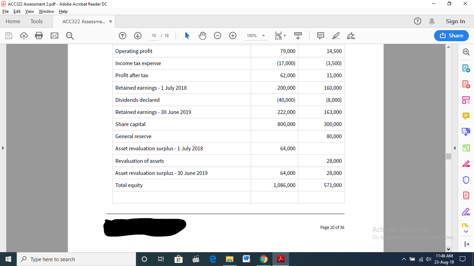Zoom out with the minus control
The image size is (474, 266).
click(217, 35)
